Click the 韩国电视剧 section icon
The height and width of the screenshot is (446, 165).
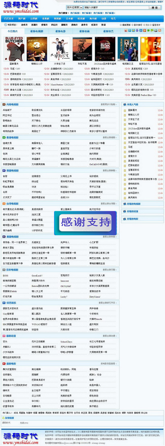pyautogui.click(x=4, y=171)
